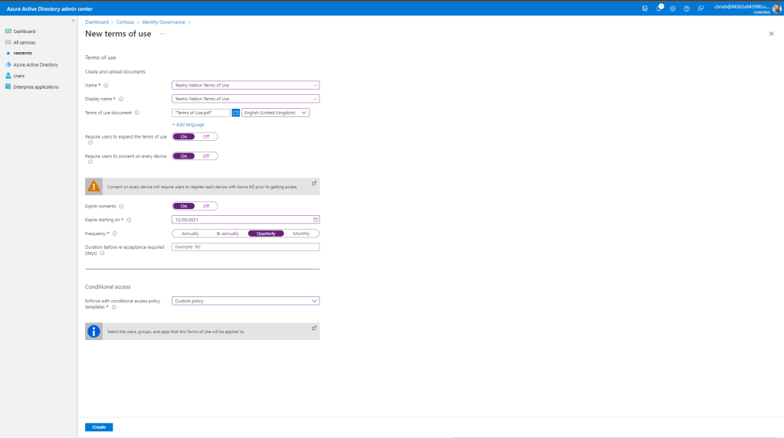Turn off require users to expand terms
Viewport: 784px width, 438px height.
[x=205, y=136]
